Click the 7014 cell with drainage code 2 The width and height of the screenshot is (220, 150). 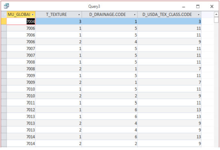pyautogui.click(x=21, y=143)
